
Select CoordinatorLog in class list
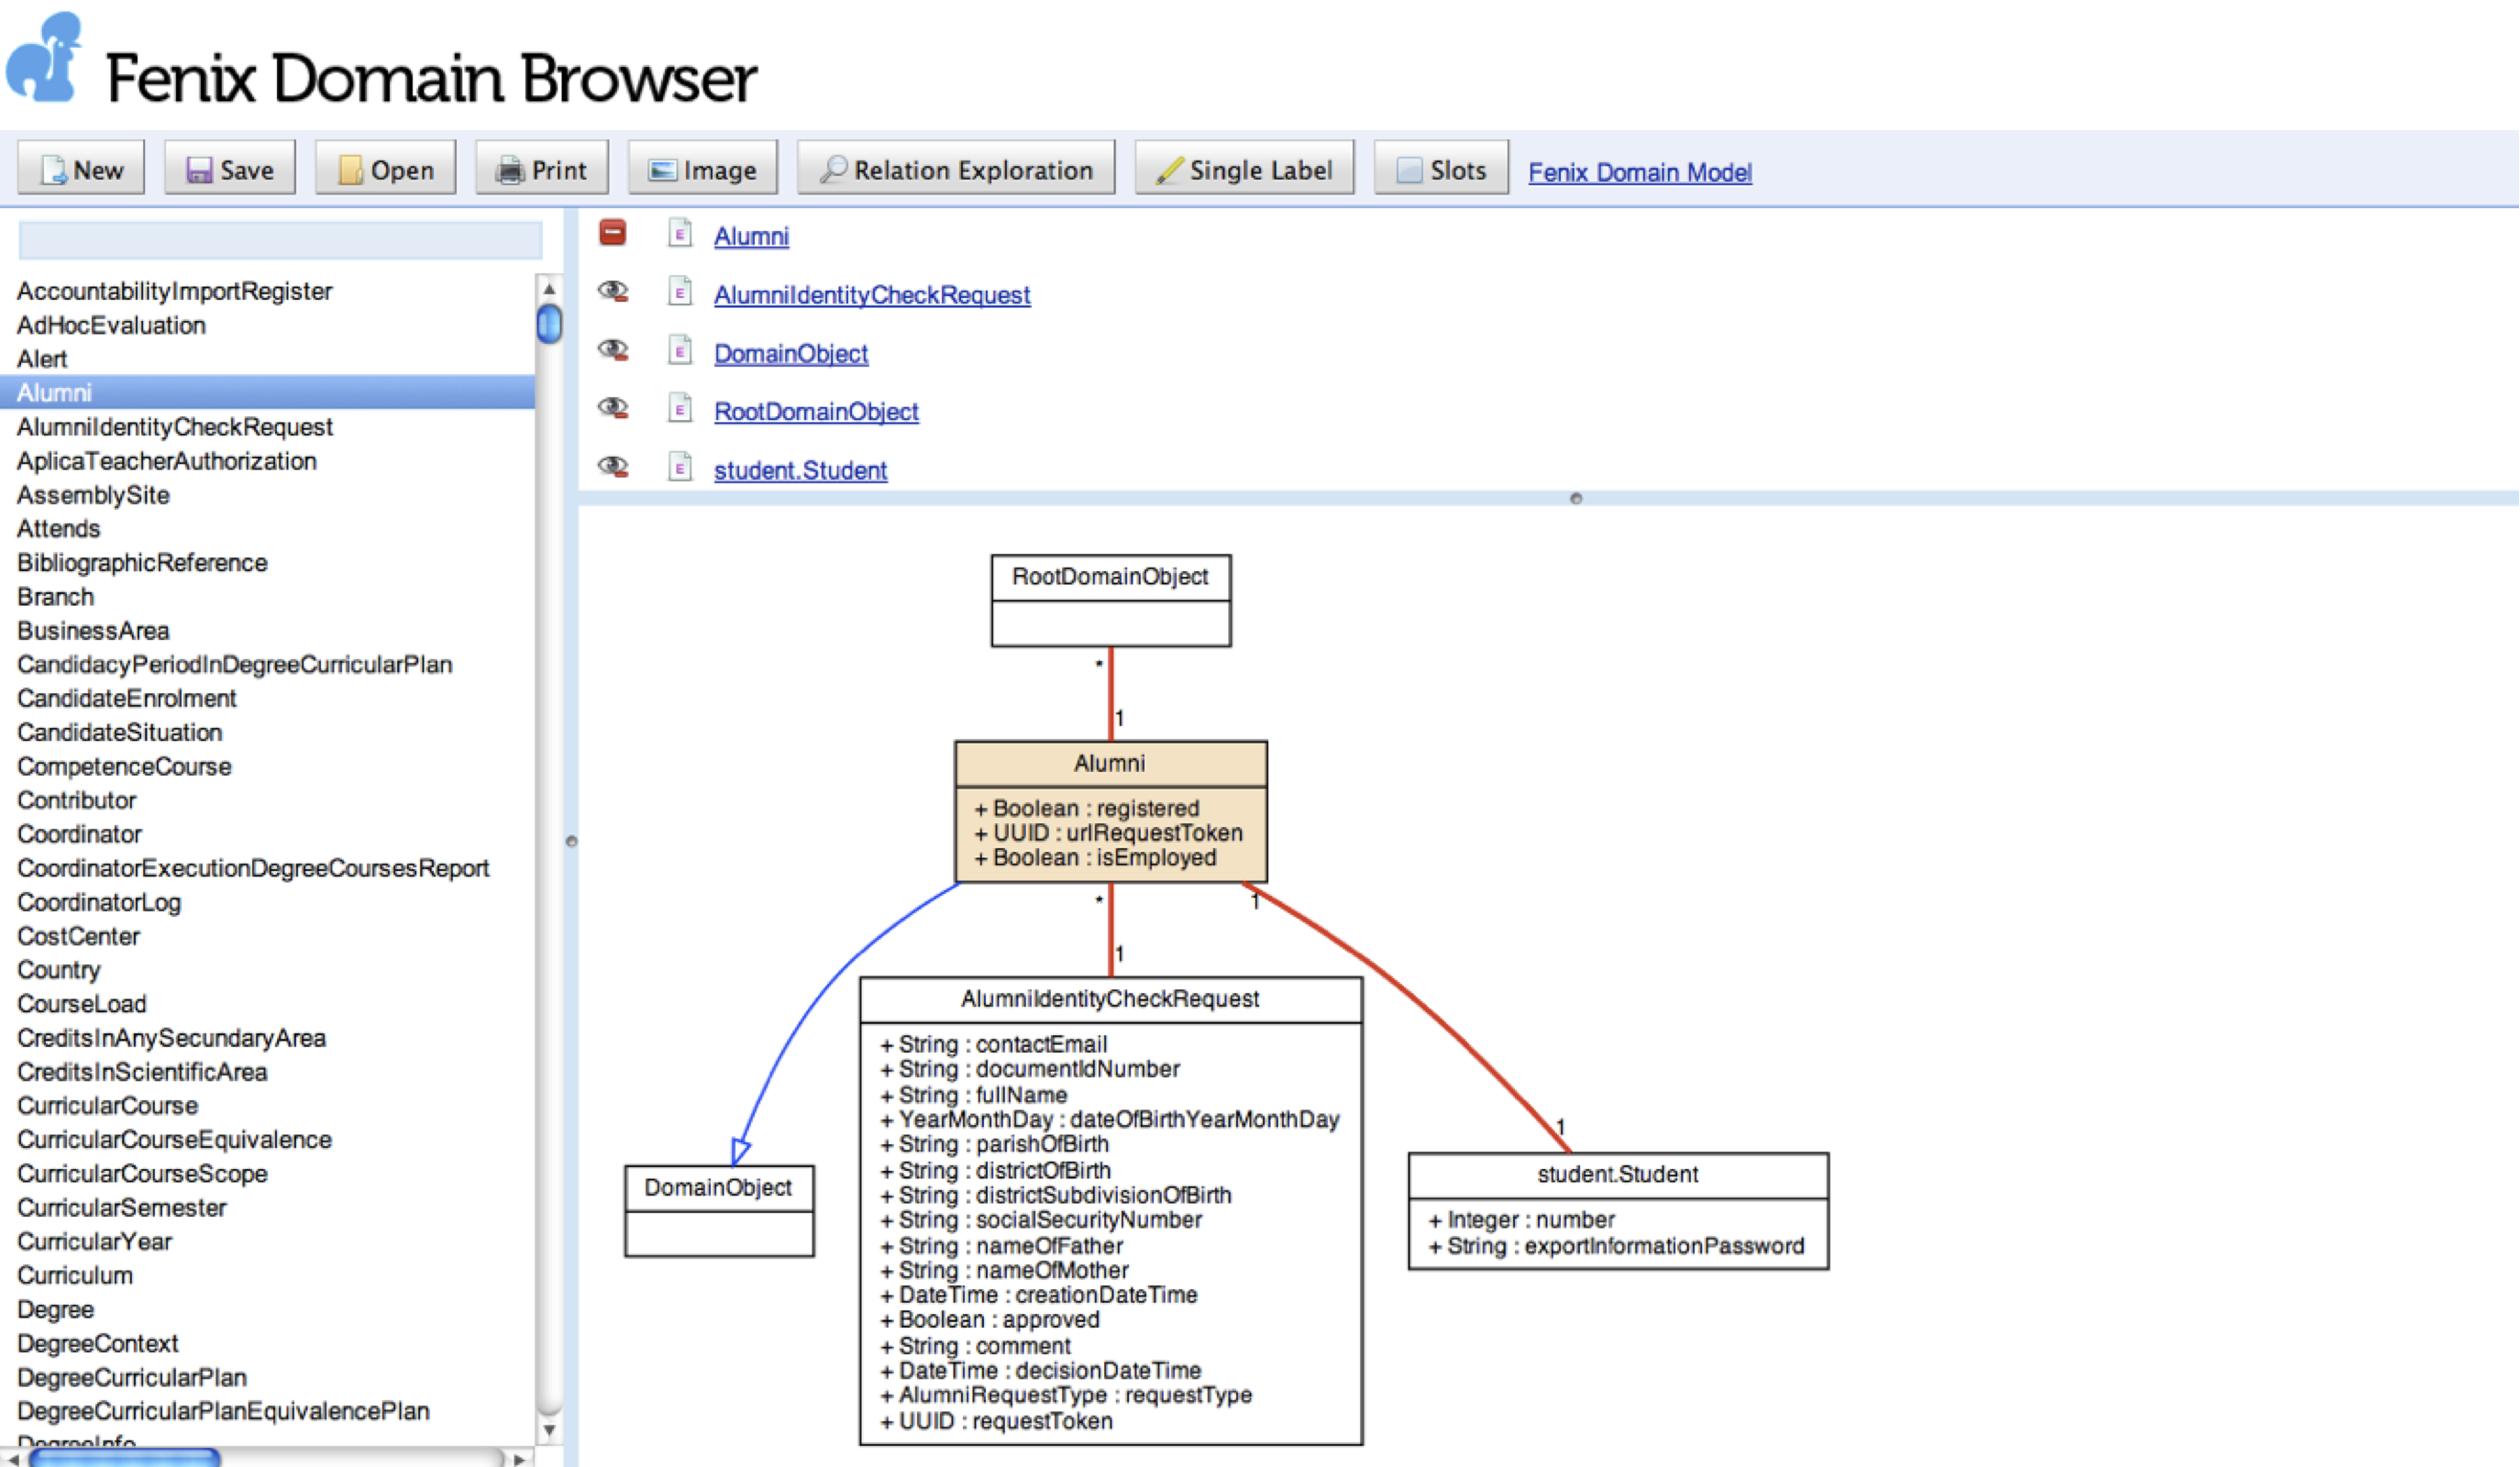click(x=99, y=902)
